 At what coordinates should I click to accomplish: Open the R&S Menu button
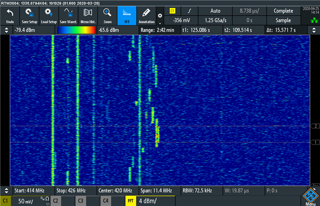pyautogui.click(x=310, y=196)
